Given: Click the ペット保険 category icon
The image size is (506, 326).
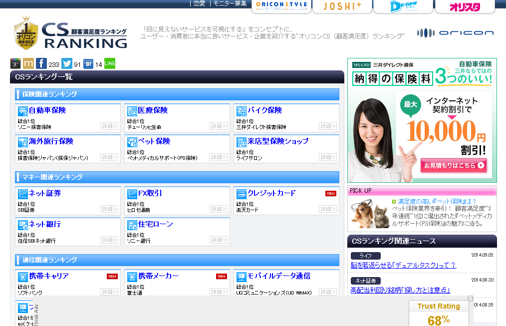Looking at the screenshot, I should click(x=132, y=142).
